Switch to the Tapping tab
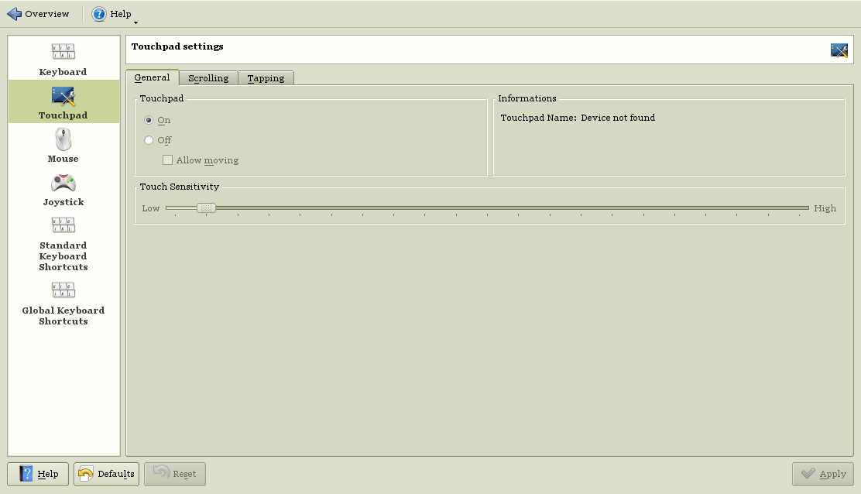The height and width of the screenshot is (494, 861). point(266,78)
